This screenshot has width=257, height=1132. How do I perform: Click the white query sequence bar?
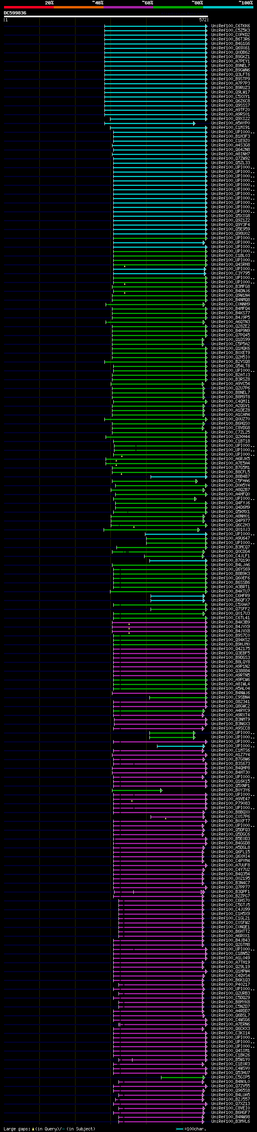[x=106, y=17]
